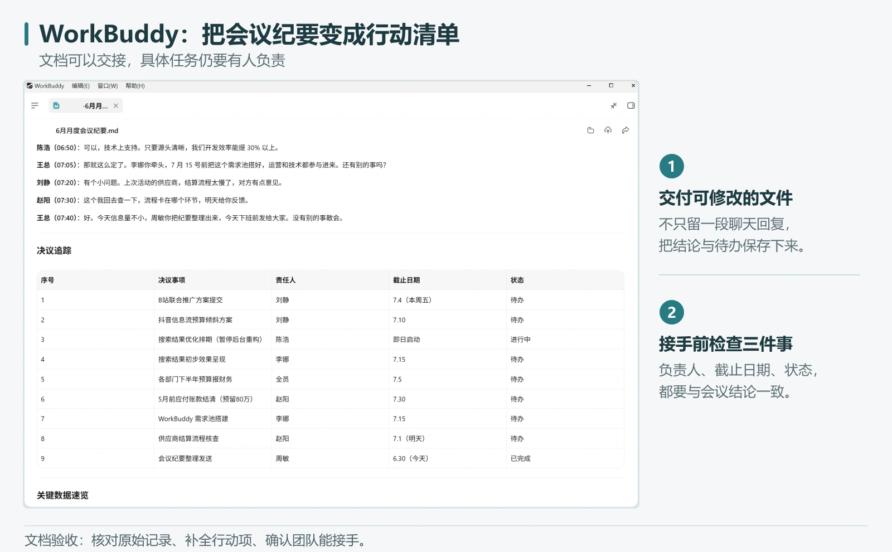The width and height of the screenshot is (892, 552).
Task: Open the sidebar hamburger menu icon
Action: click(35, 105)
